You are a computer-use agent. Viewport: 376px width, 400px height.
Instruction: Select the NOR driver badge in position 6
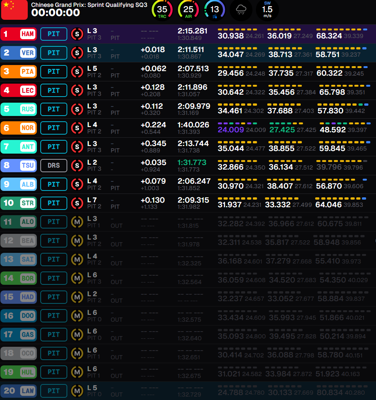tap(19, 128)
